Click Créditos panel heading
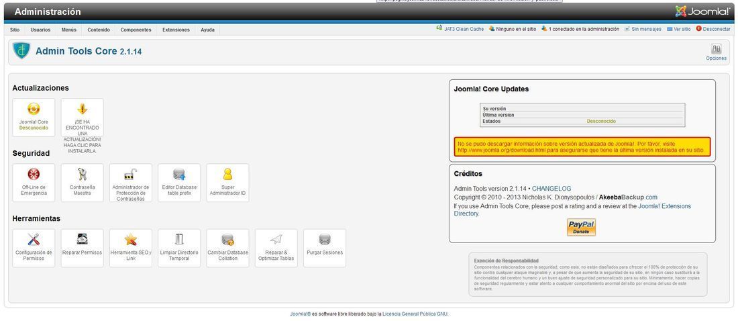 468,173
